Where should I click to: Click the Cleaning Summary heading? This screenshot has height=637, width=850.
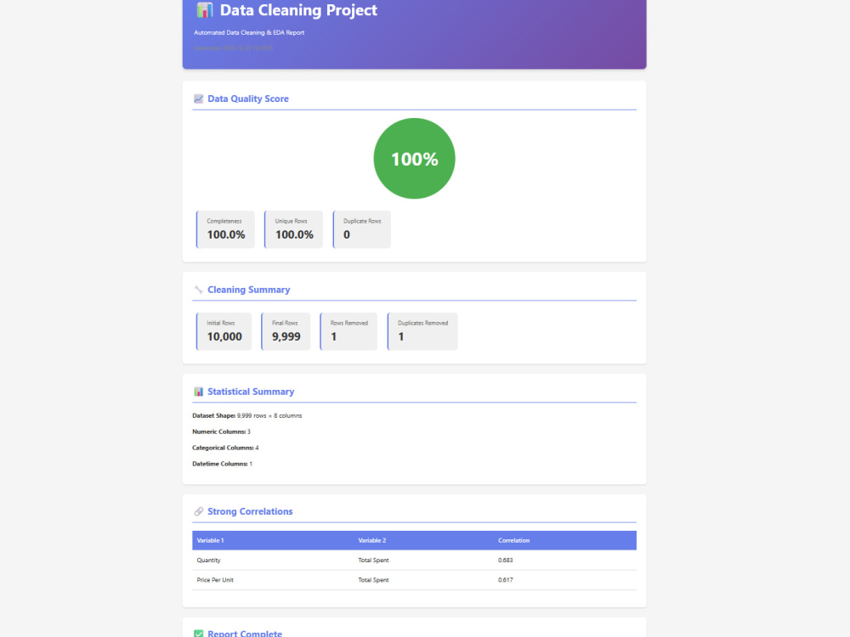point(249,290)
